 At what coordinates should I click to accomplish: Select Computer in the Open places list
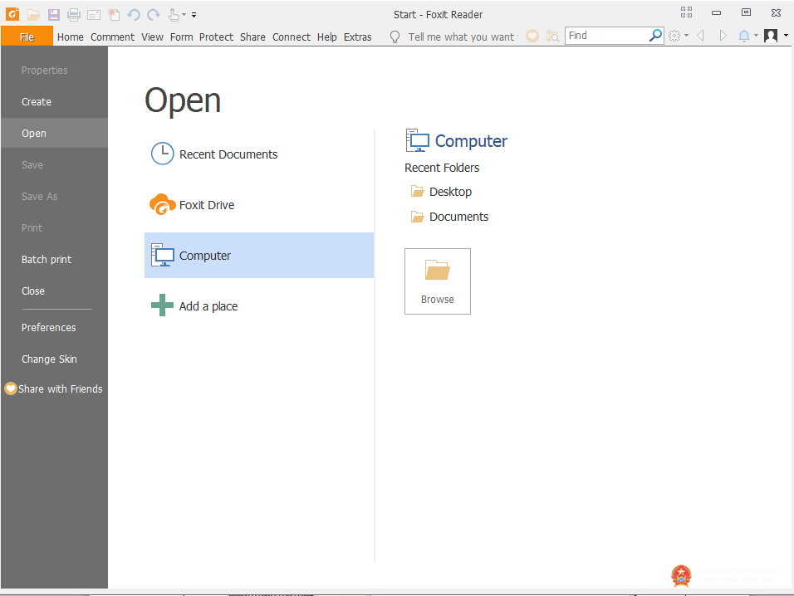[x=259, y=255]
